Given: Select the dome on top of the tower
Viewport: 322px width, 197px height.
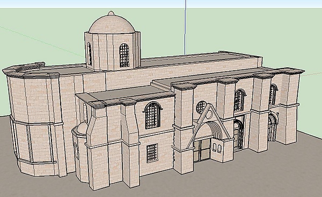Looking at the screenshot, I should [112, 24].
